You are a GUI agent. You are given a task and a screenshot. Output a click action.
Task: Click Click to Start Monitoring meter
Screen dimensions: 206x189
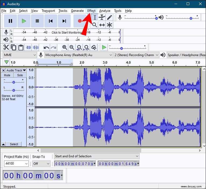click(67, 32)
